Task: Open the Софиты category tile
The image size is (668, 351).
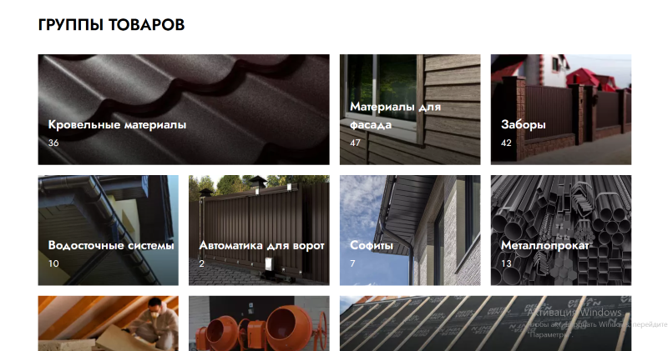Action: [410, 230]
